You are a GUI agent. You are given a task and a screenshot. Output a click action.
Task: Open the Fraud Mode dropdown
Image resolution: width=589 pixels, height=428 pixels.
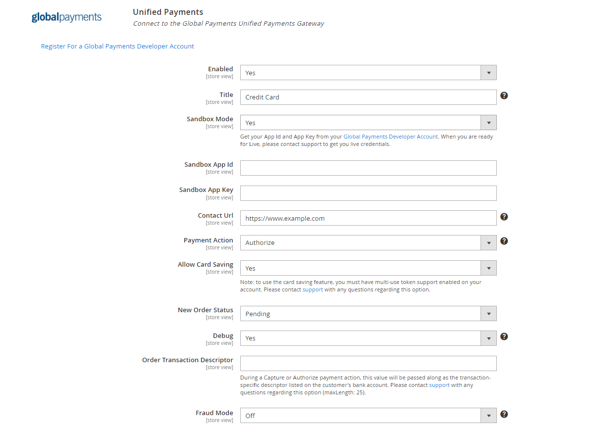(488, 415)
